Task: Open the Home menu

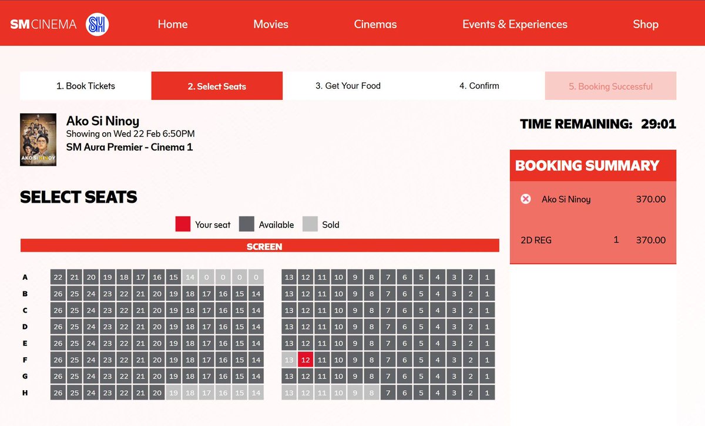Action: click(173, 24)
